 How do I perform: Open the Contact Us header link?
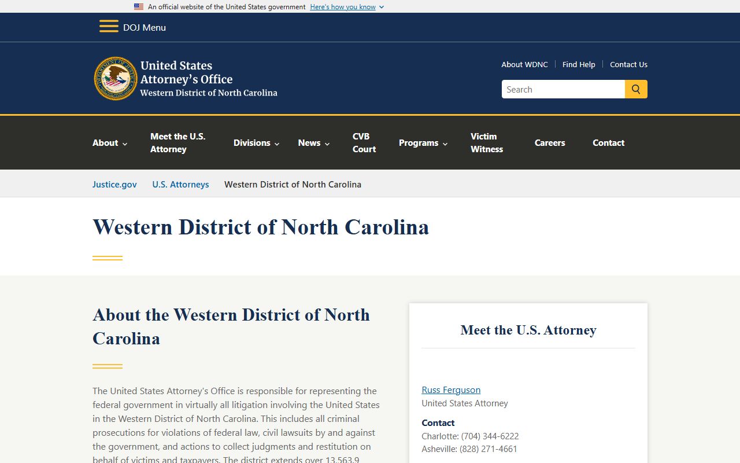click(628, 64)
